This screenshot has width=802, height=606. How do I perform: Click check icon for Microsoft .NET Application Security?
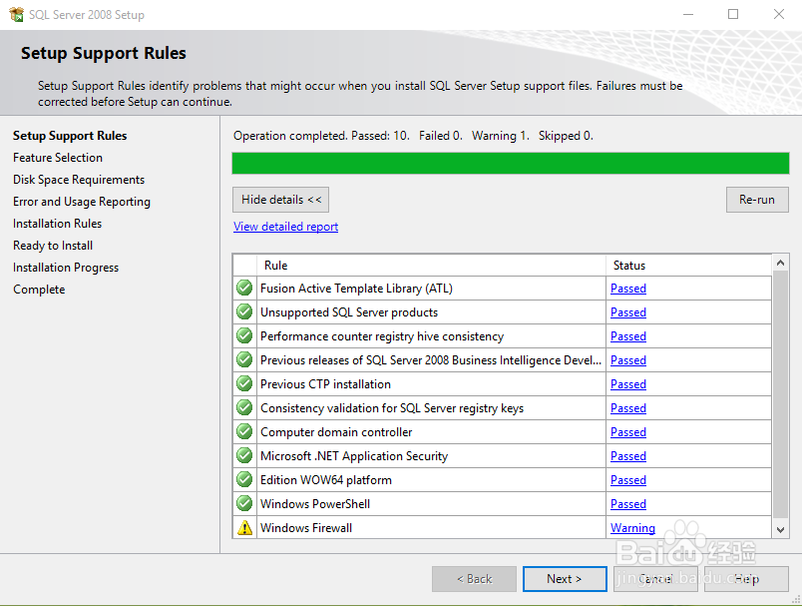(x=244, y=455)
